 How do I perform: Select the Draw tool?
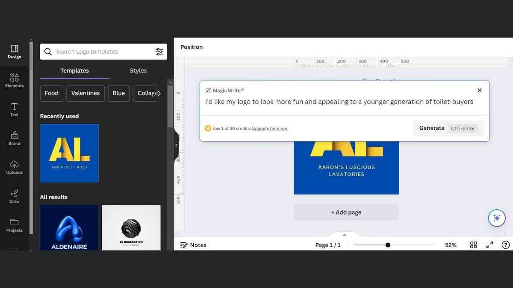click(14, 196)
